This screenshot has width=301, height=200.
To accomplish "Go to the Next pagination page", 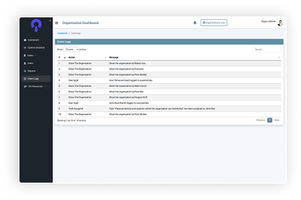I will point(276,120).
